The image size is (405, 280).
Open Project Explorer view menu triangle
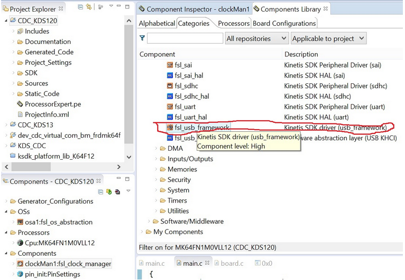click(111, 6)
